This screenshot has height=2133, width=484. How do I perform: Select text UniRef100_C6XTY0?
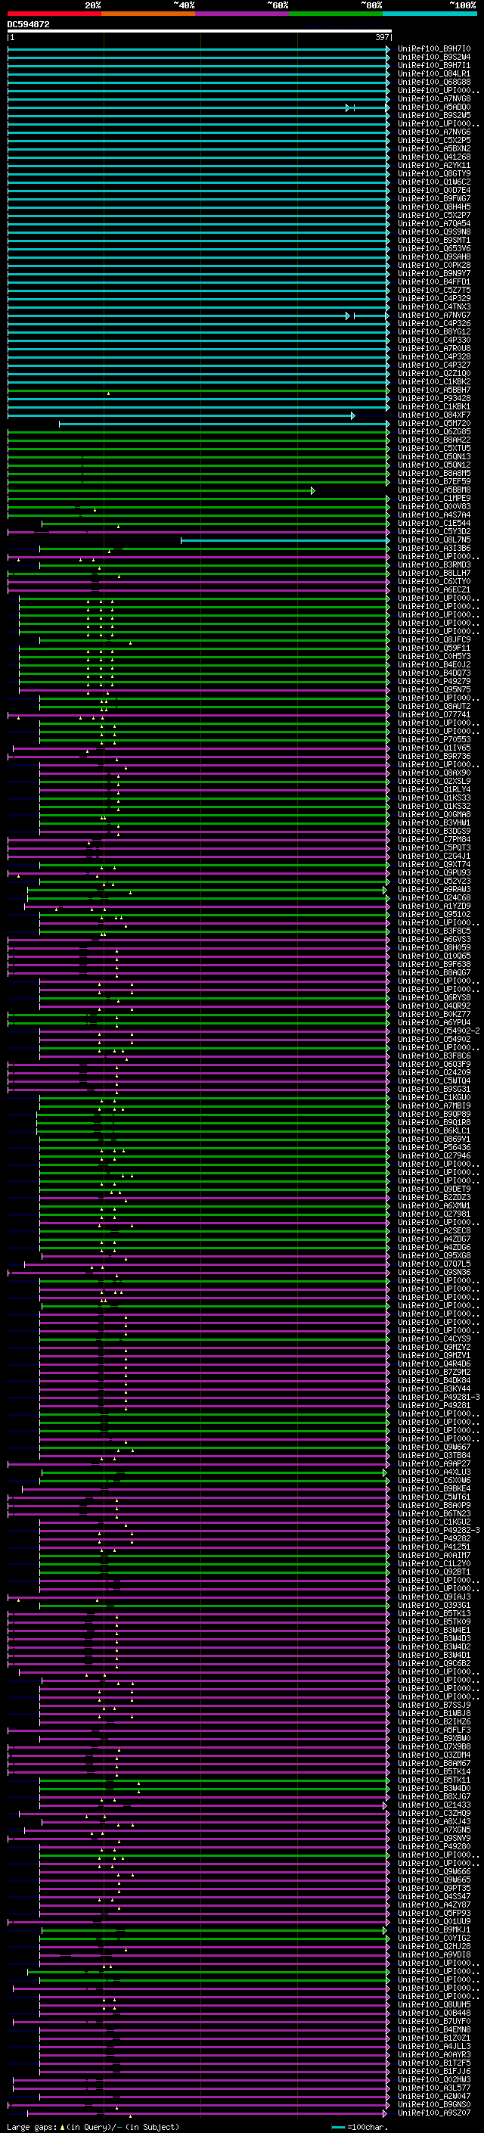433,581
